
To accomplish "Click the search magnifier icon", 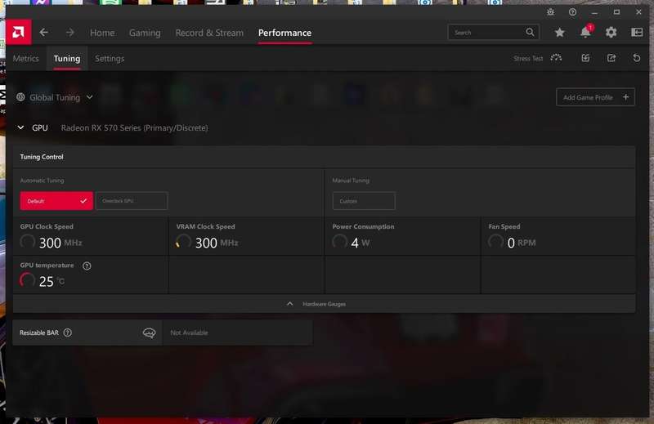I will point(530,32).
